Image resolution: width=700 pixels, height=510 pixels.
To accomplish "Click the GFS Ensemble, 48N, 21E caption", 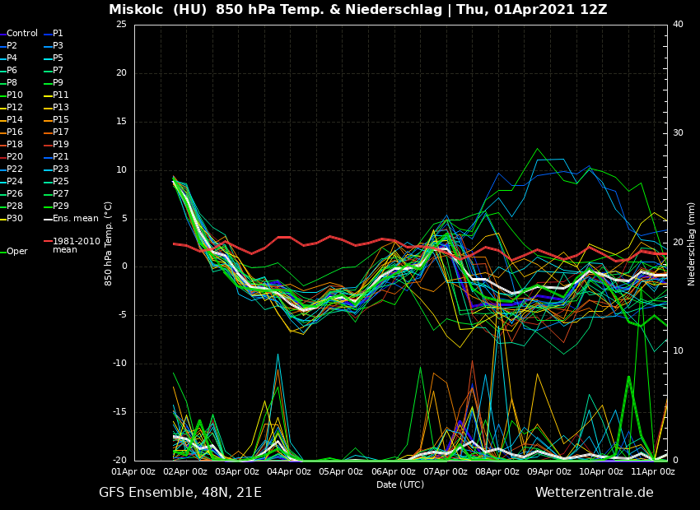I will click(x=180, y=493).
